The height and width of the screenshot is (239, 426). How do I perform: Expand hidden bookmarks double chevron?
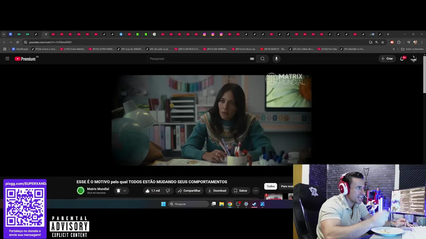[394, 49]
